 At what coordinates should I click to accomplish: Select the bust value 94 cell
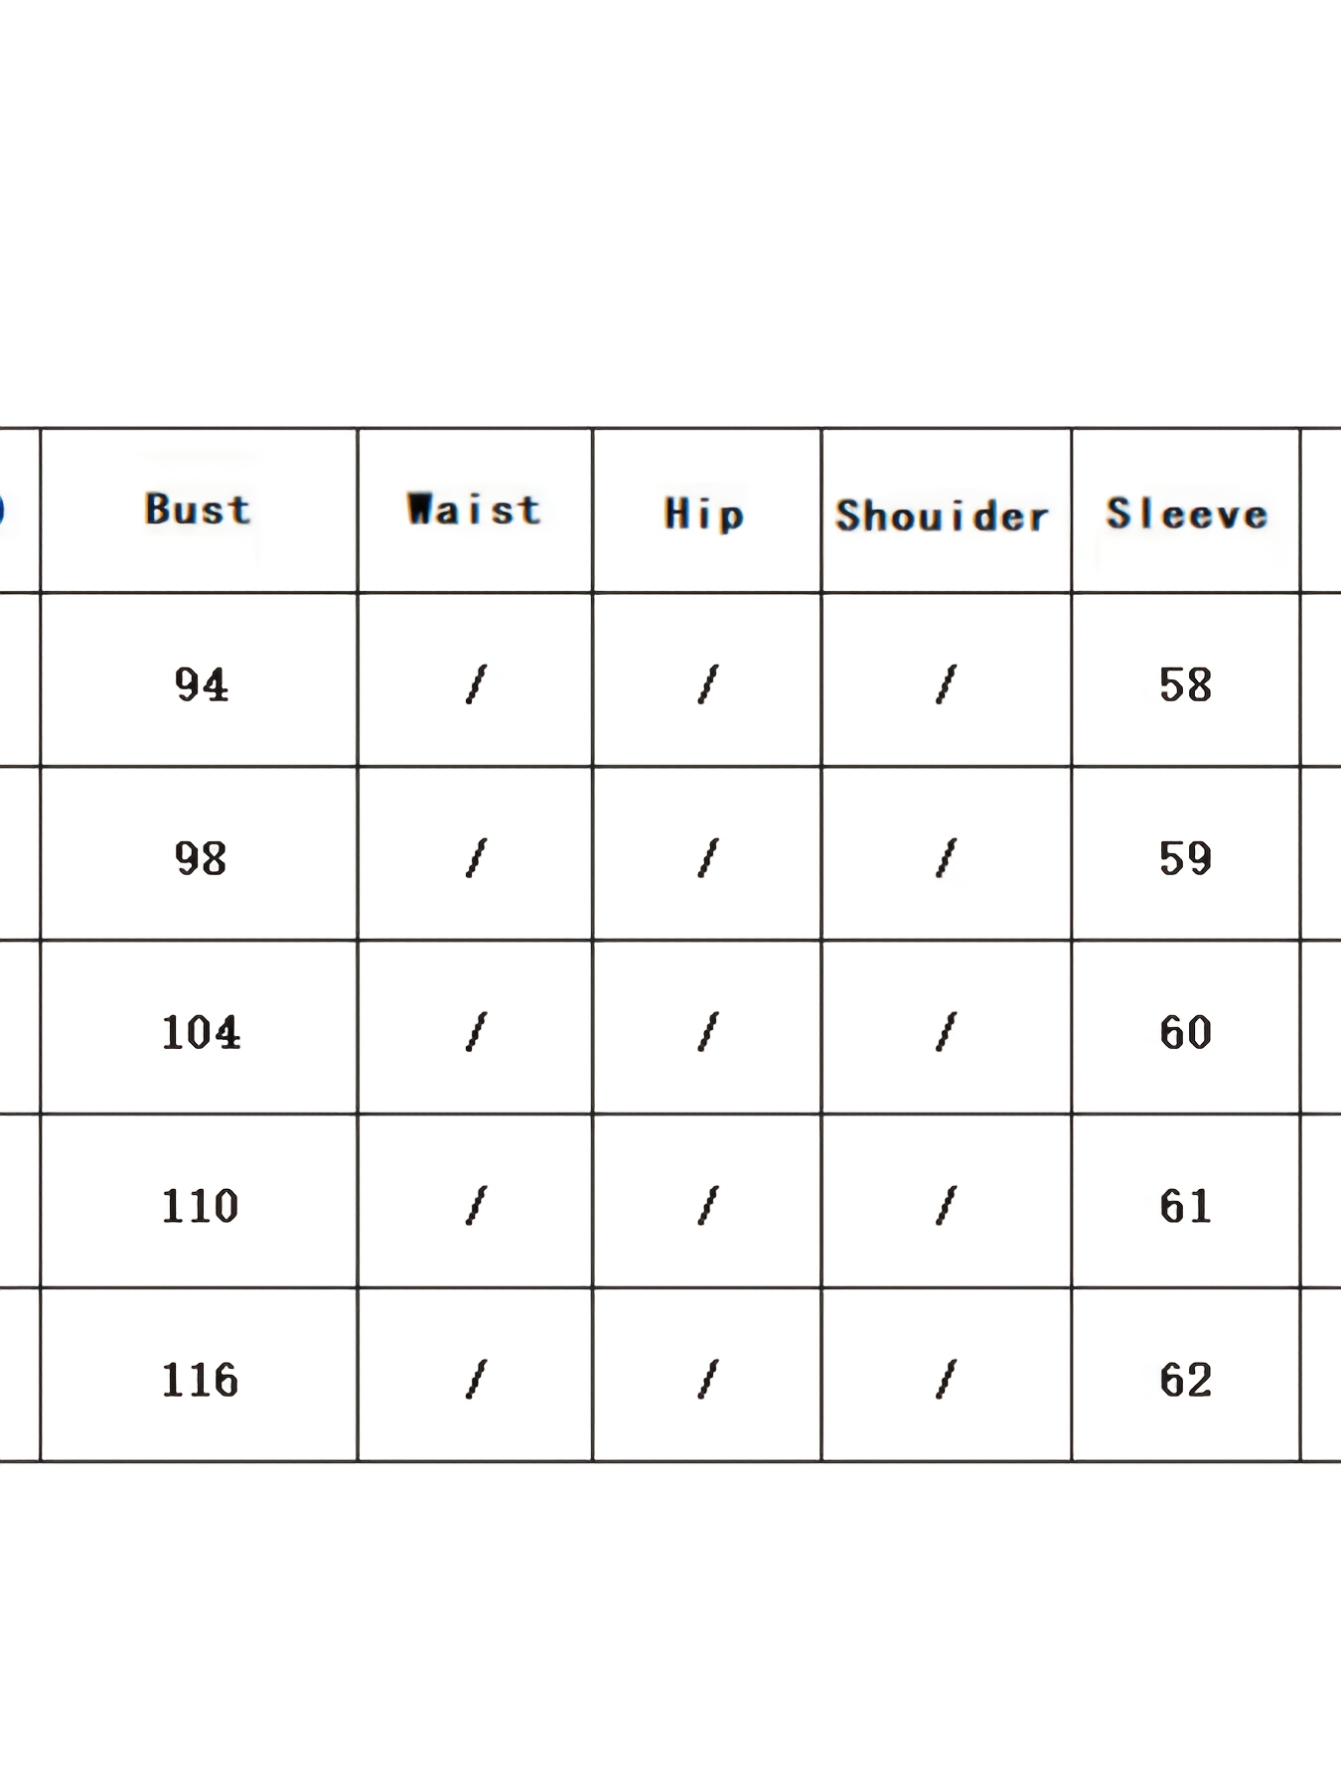[x=201, y=684]
